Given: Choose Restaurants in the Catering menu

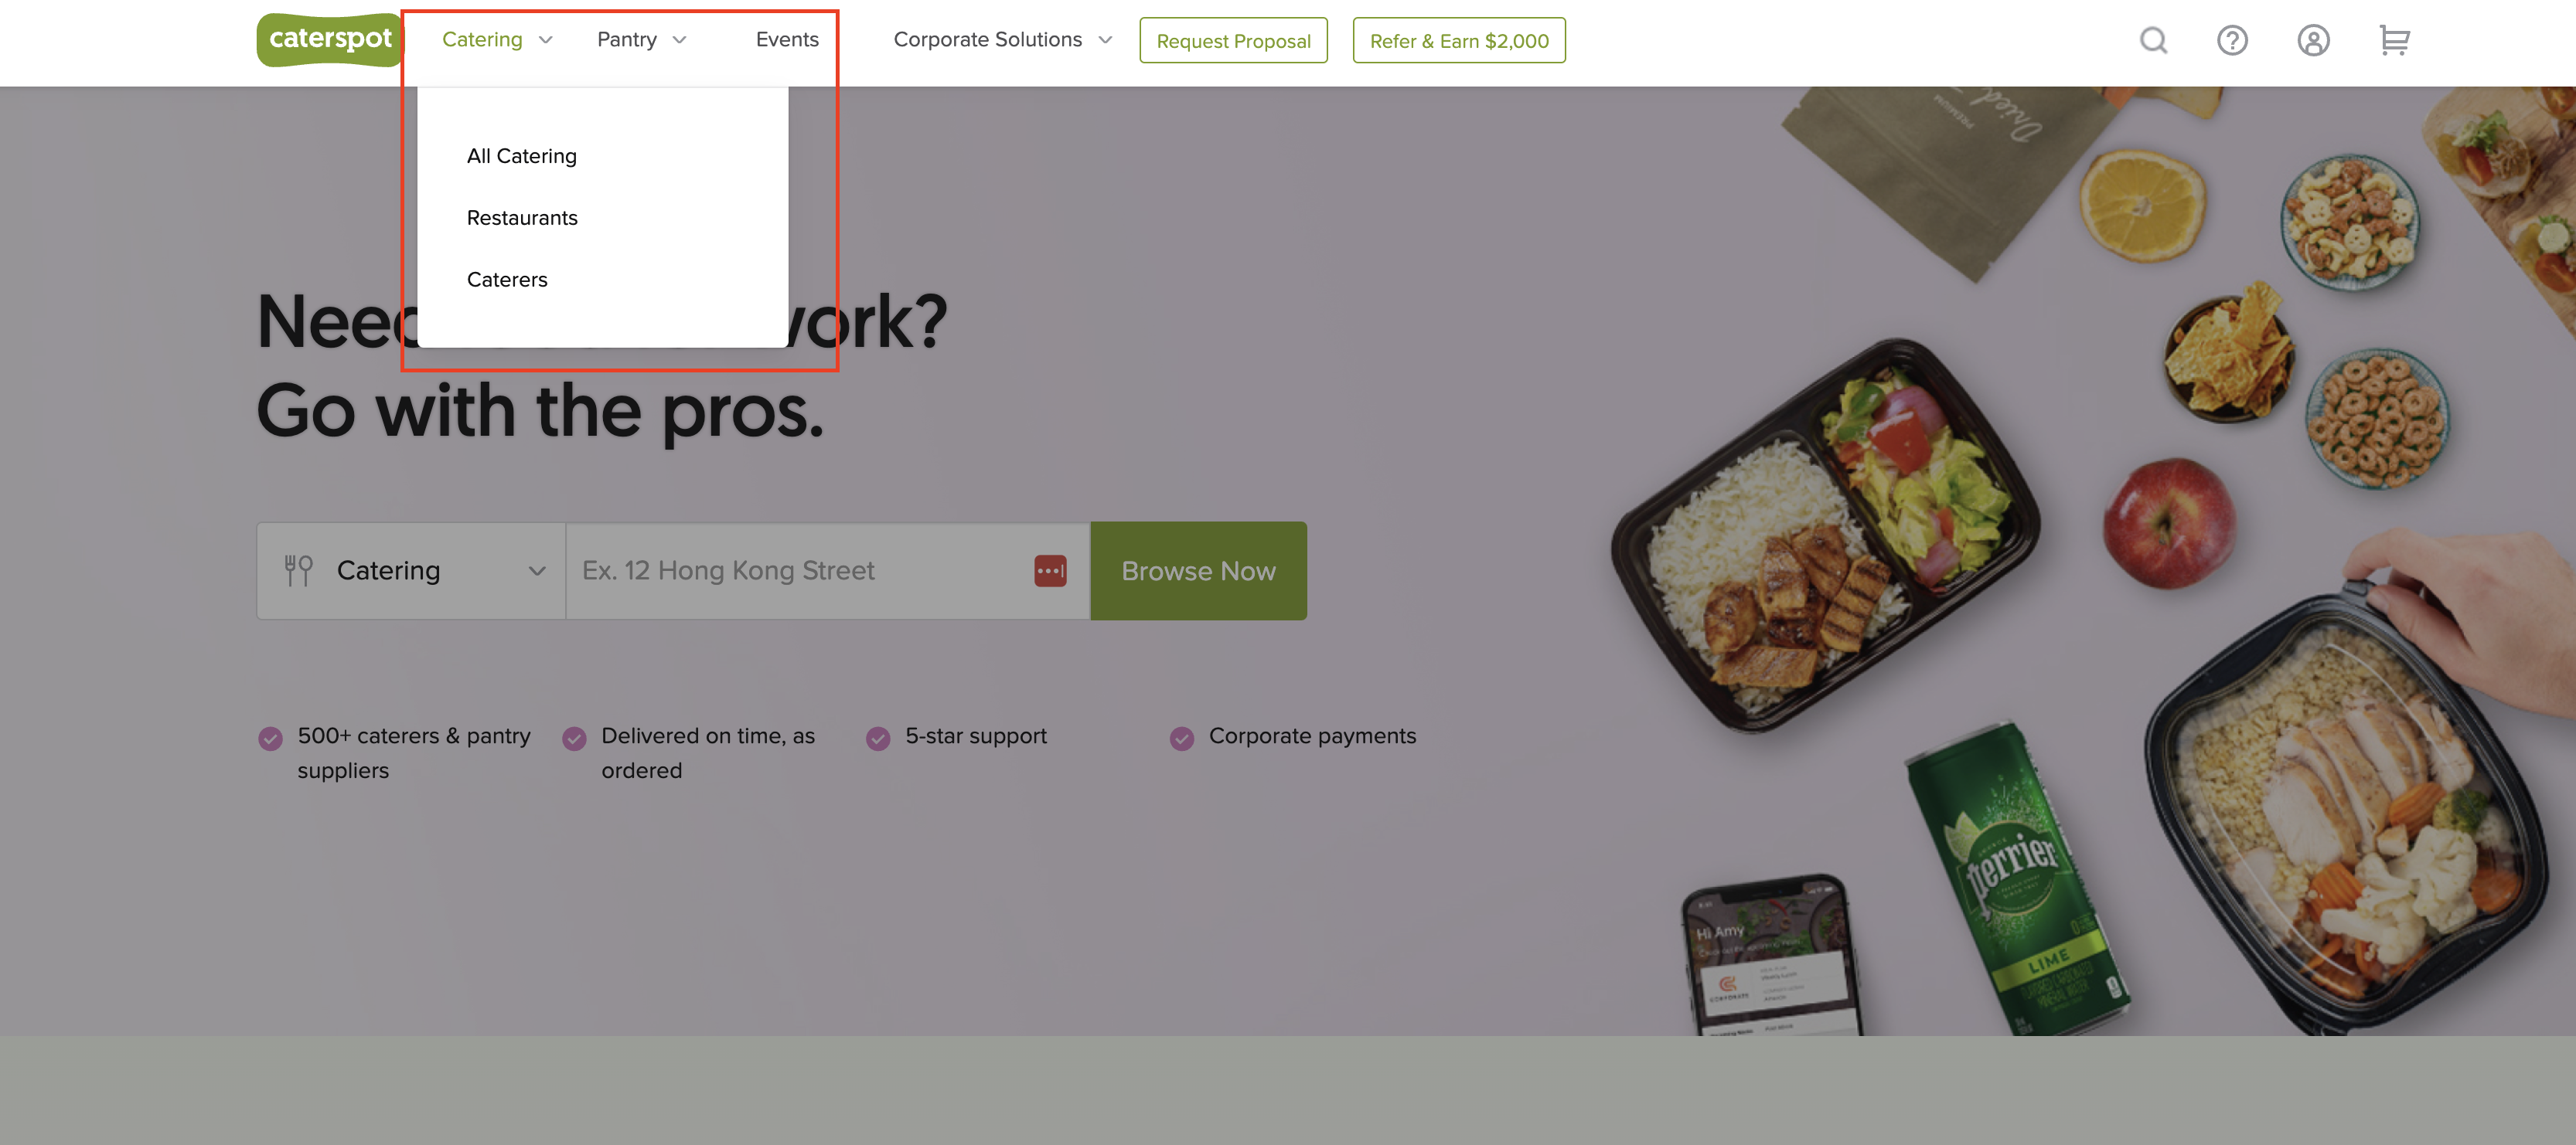Looking at the screenshot, I should tap(522, 218).
